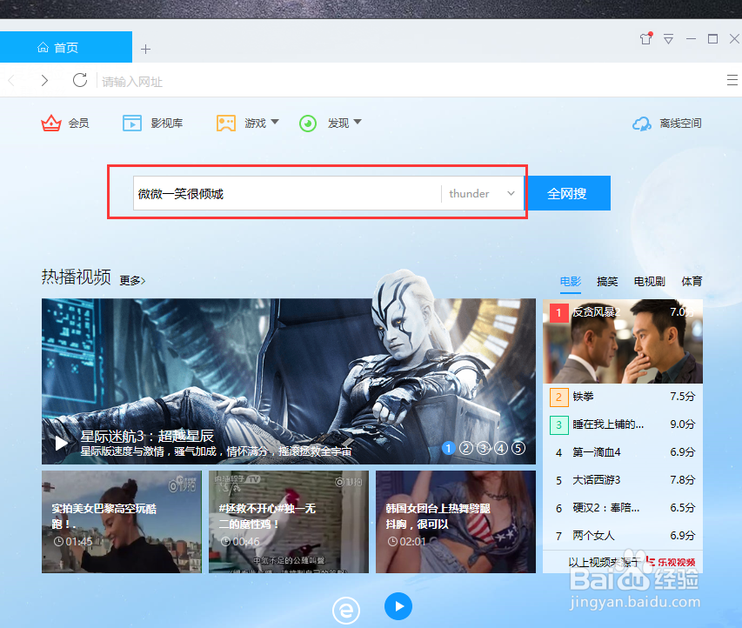
Task: Open ranking item 铁拳
Action: 623,397
